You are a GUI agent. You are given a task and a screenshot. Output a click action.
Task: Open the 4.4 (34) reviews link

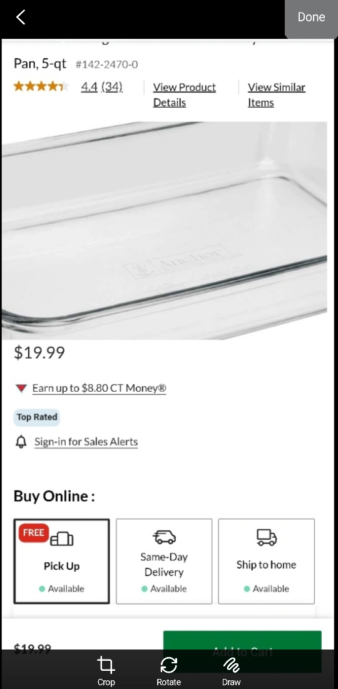102,87
